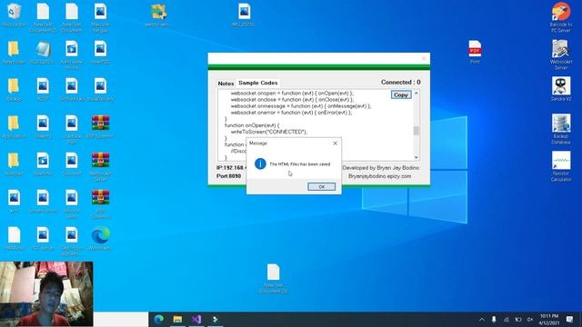Show hidden system tray icons
The height and width of the screenshot is (327, 582).
click(482, 319)
